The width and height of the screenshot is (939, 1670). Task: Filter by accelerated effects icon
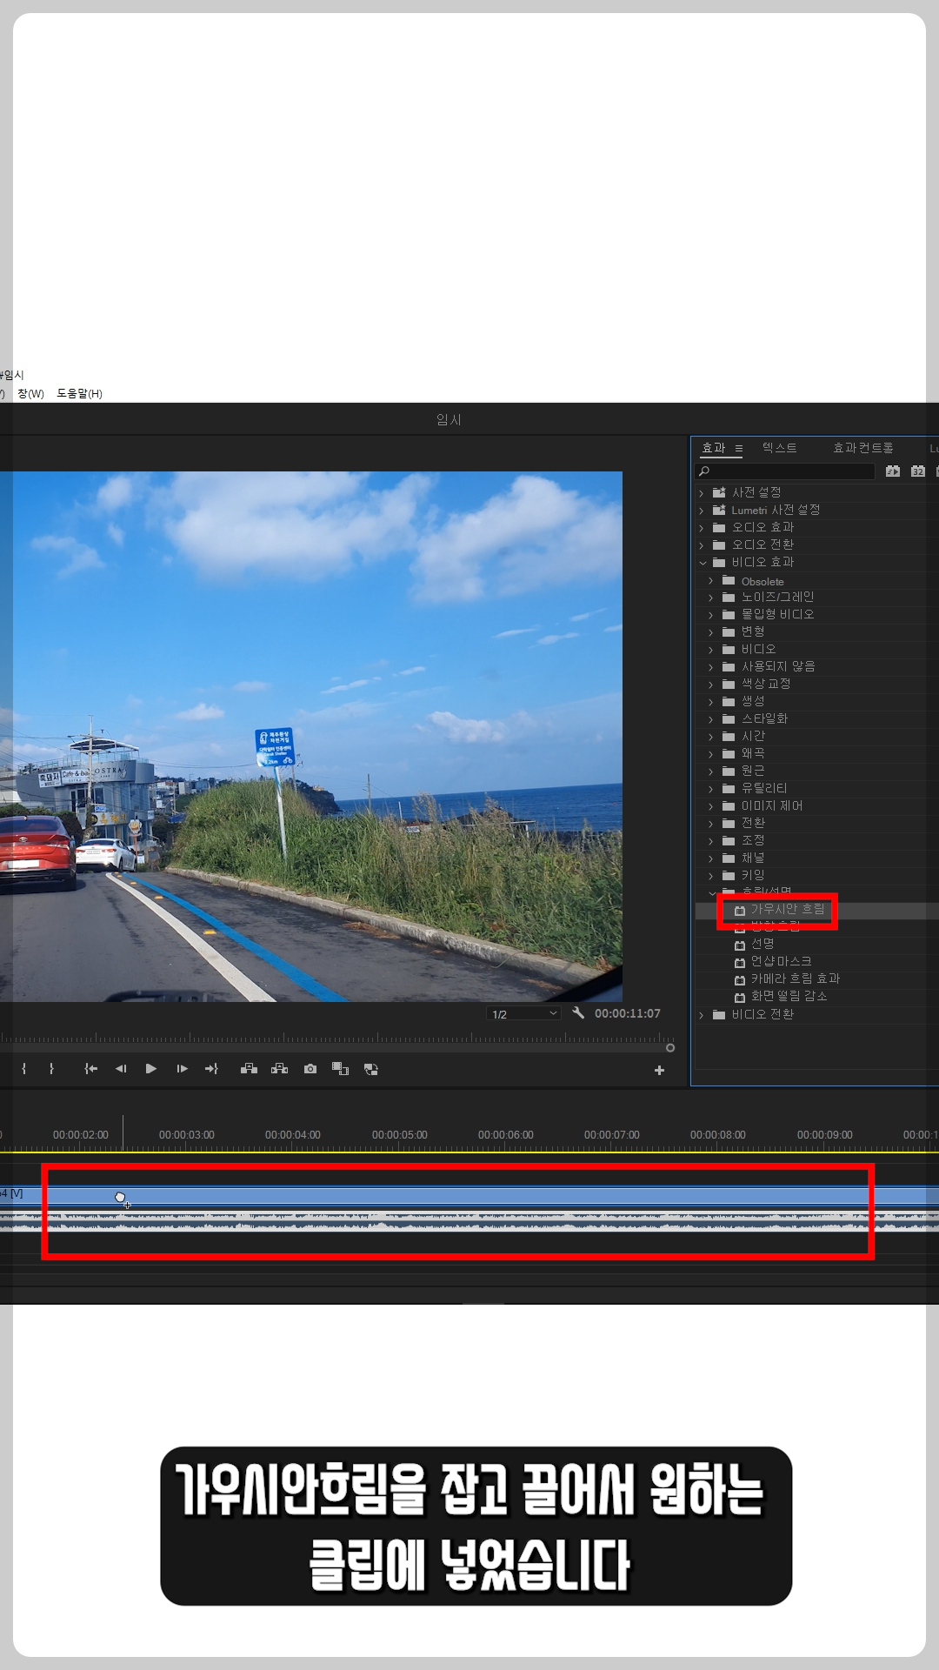(893, 471)
